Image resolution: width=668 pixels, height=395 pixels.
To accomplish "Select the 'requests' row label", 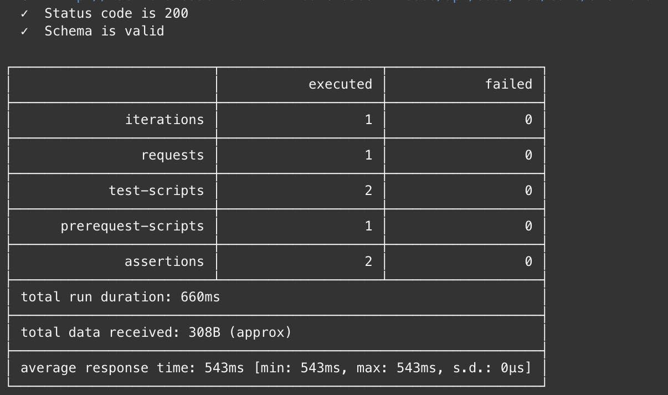I will pyautogui.click(x=172, y=155).
